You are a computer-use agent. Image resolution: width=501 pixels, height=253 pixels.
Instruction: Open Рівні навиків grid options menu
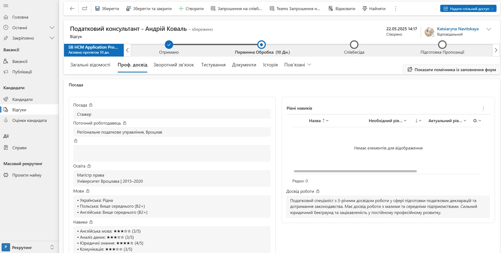[x=483, y=109]
